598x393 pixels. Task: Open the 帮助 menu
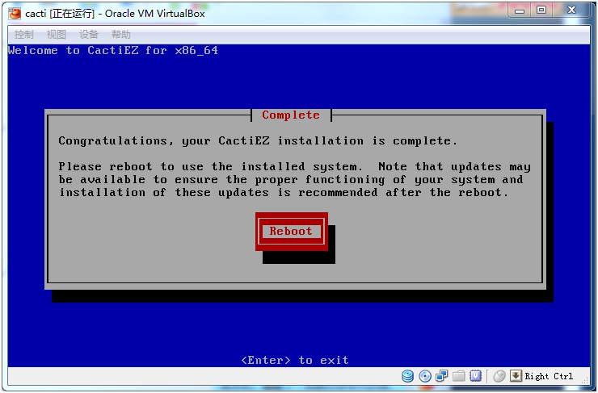(121, 35)
